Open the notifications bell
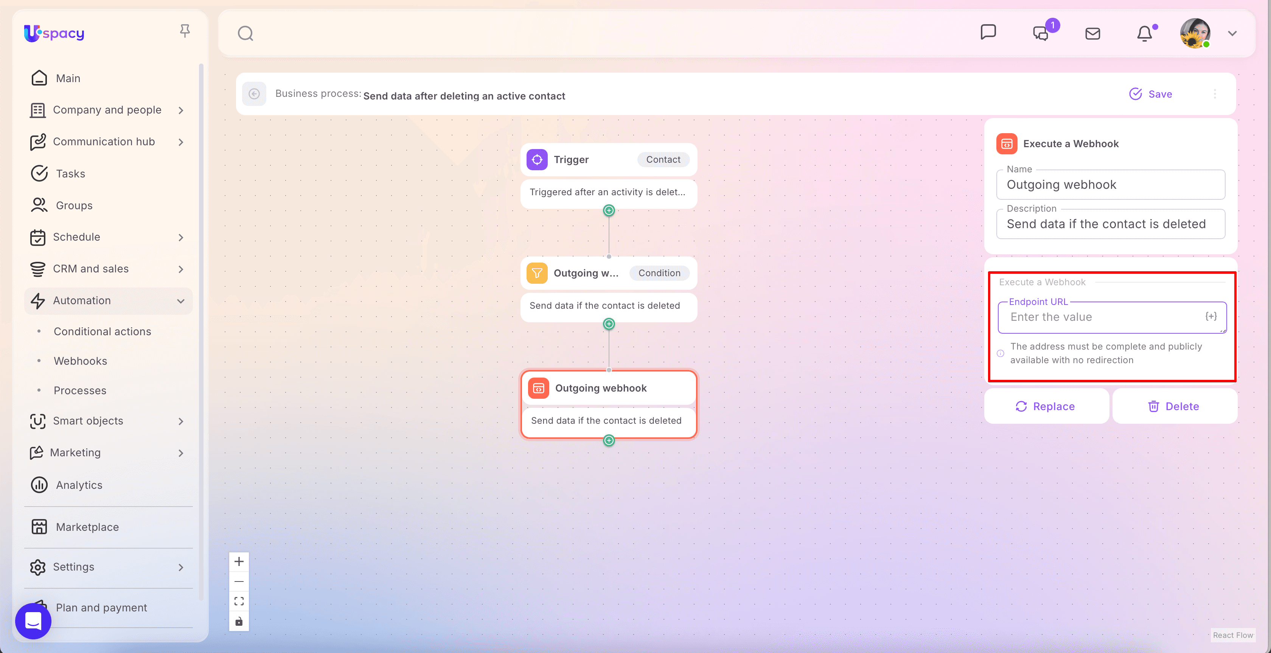1271x653 pixels. [x=1144, y=34]
